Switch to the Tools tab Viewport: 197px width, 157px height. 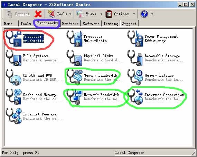(26, 24)
